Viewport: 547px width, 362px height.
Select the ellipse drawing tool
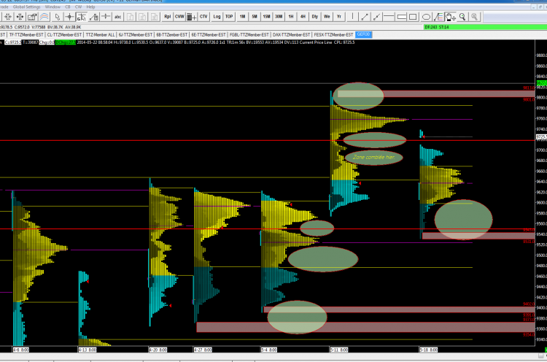point(426,17)
